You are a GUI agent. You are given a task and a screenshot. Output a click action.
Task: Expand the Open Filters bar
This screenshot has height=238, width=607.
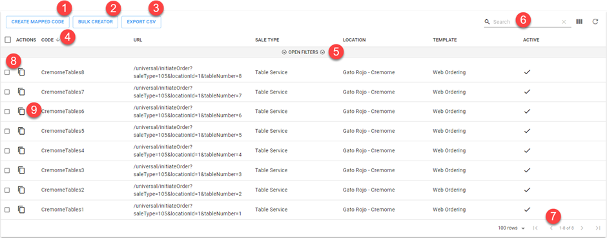click(x=303, y=52)
